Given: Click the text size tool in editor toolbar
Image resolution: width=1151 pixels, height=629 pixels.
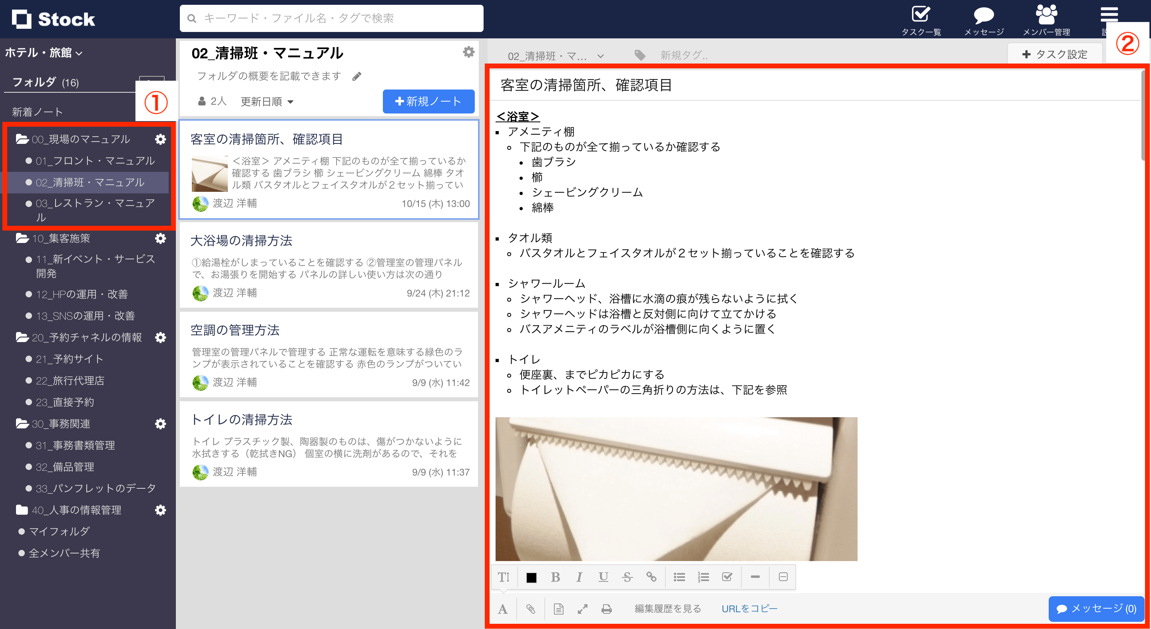Looking at the screenshot, I should coord(504,577).
